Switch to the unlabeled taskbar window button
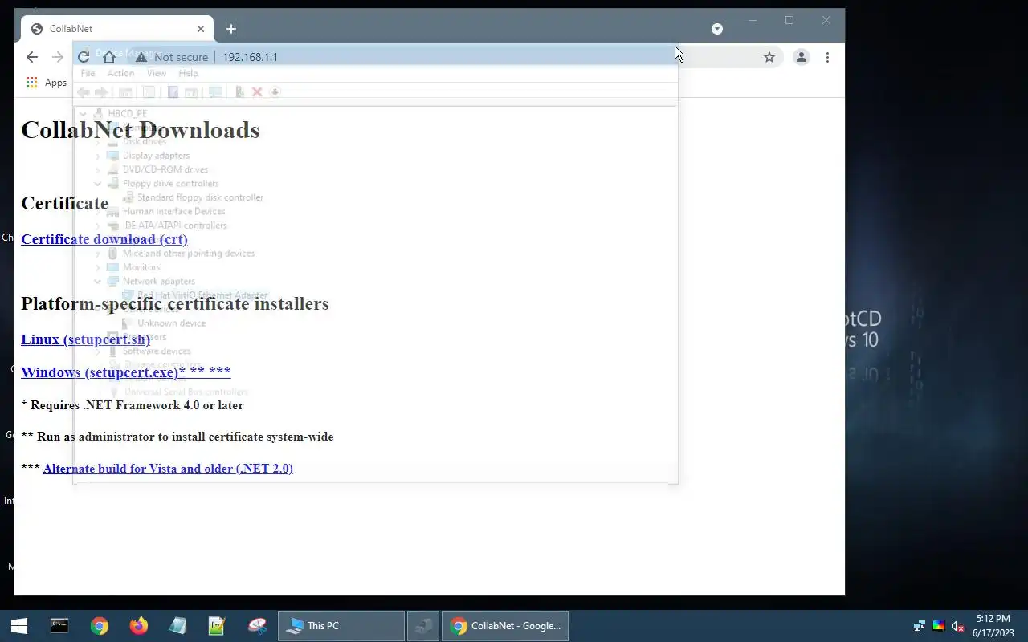 423,626
